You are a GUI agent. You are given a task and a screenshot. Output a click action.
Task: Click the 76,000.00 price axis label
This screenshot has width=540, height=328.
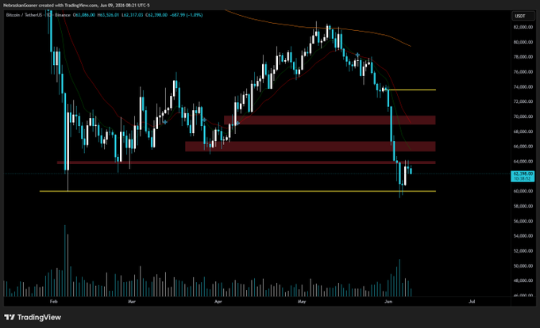coord(523,72)
